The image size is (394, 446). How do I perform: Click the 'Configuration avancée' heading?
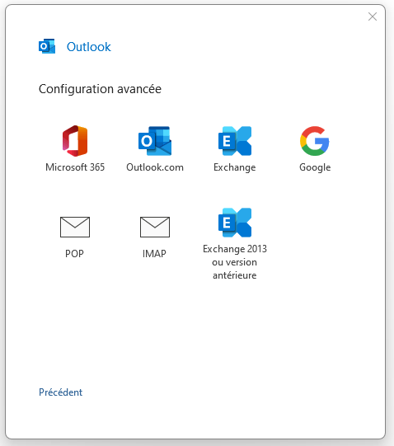[100, 89]
